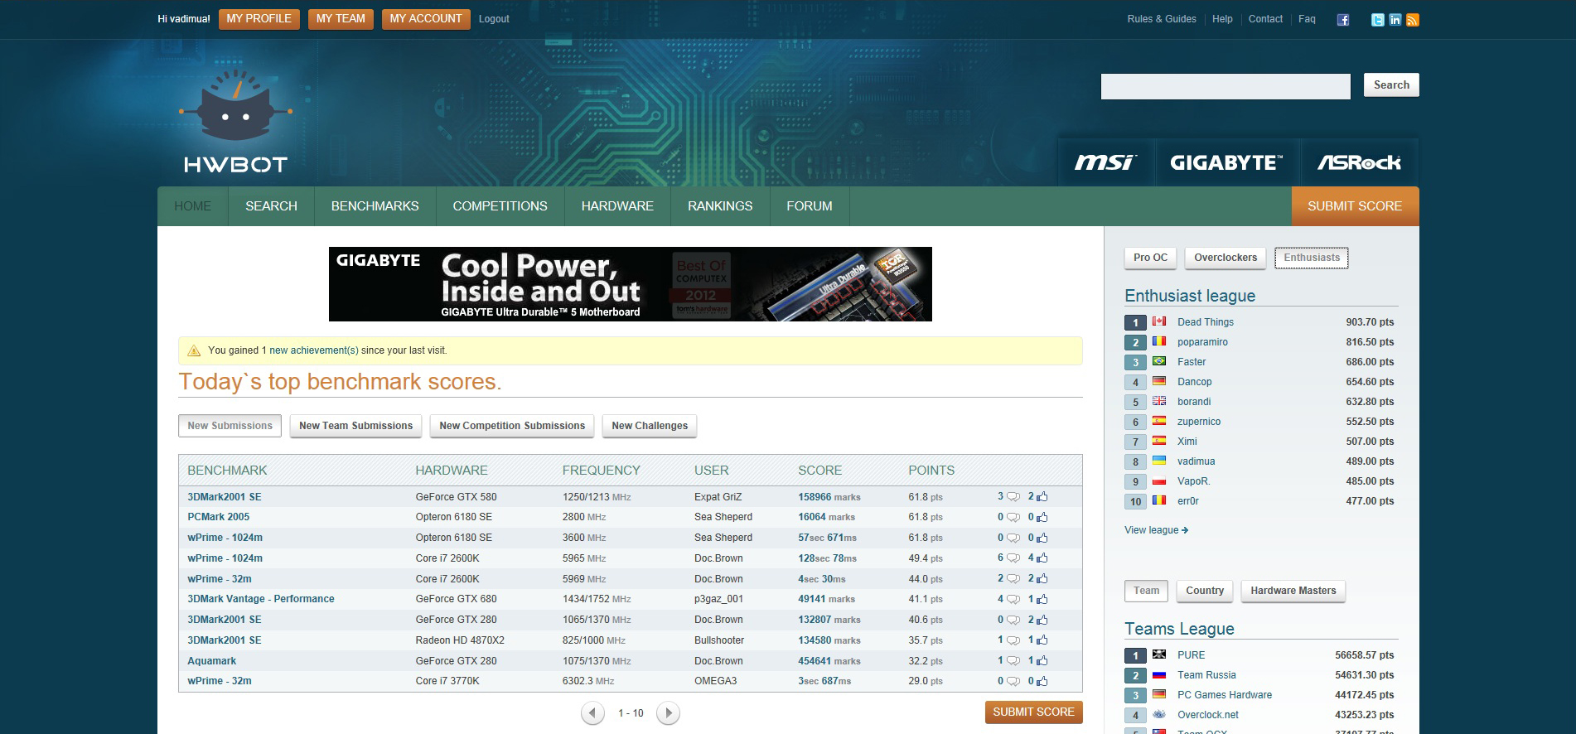Screen dimensions: 1576x734
Task: Like the Expat GriZ 3DMark2001 score
Action: 1042,497
